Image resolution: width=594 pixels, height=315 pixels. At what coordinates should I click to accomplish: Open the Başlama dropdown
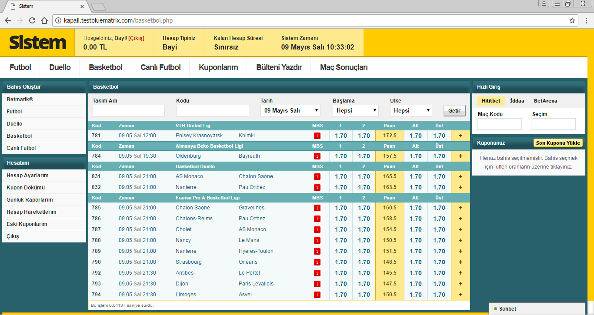(356, 110)
